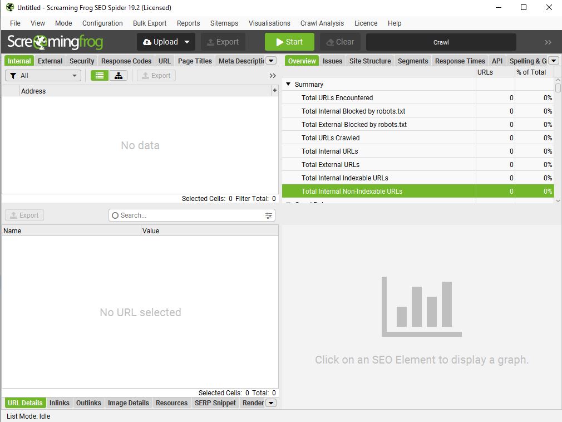The image size is (562, 422).
Task: Select Total URLs Crawled row
Action: click(x=418, y=138)
